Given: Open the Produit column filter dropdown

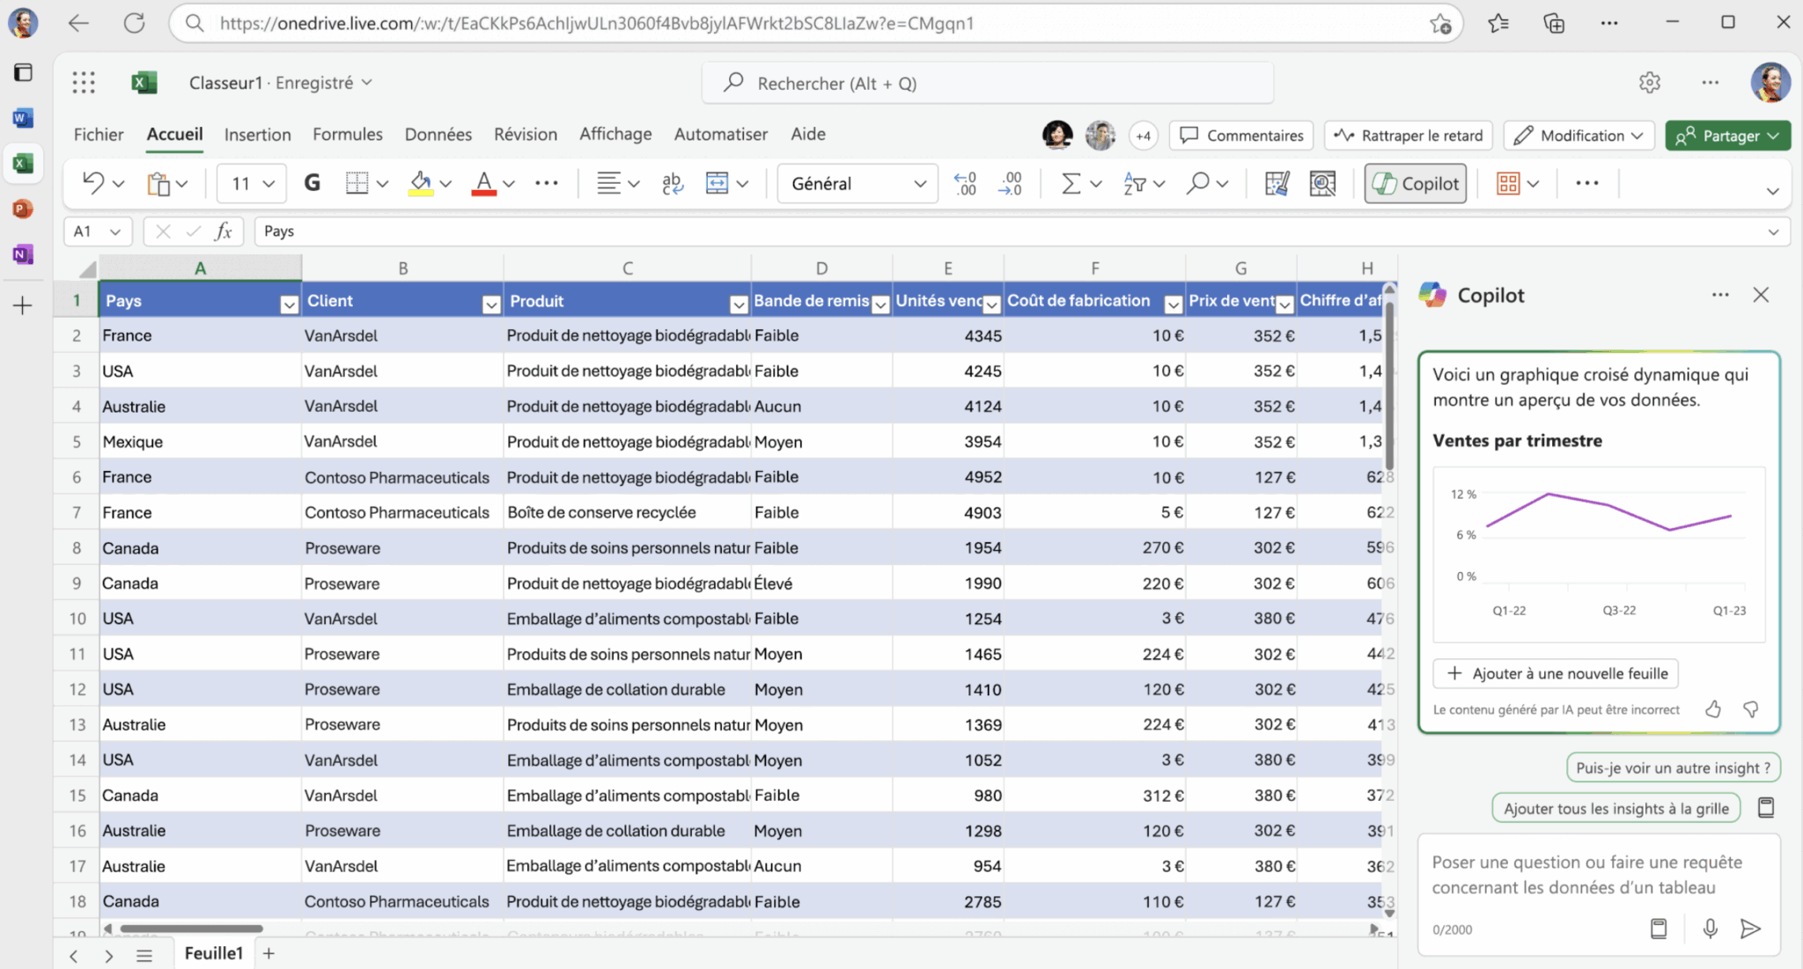Looking at the screenshot, I should click(x=739, y=305).
